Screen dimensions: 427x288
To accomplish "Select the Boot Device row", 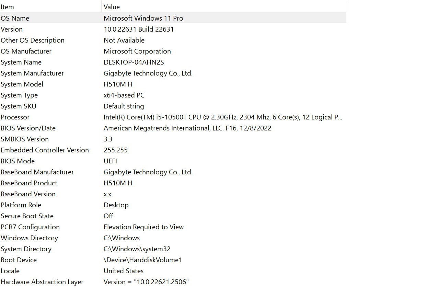I will click(19, 260).
